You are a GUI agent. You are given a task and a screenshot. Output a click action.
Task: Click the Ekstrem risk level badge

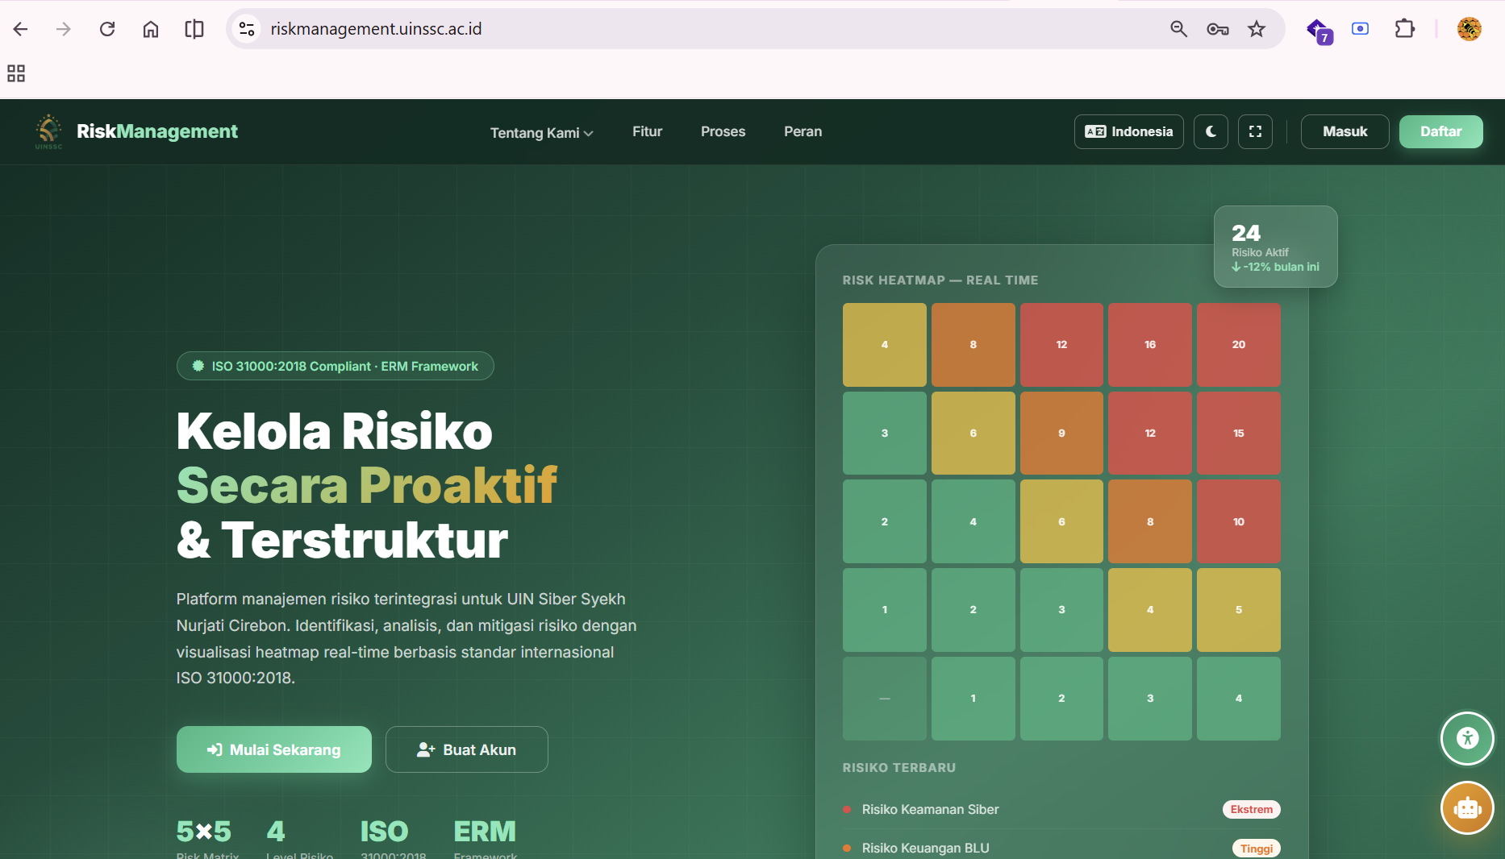click(1251, 809)
